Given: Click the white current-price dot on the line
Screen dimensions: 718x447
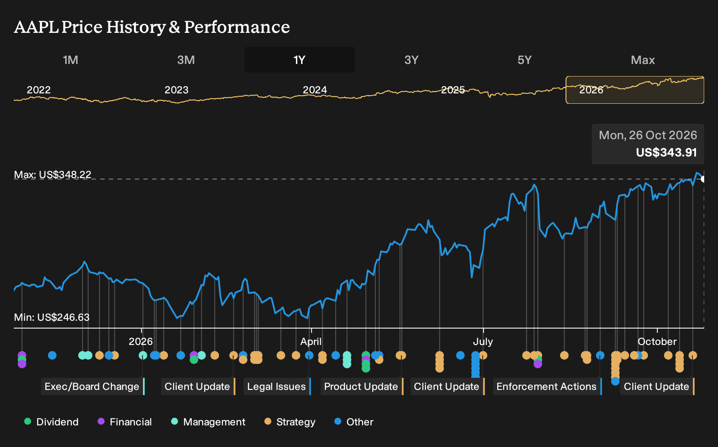Looking at the screenshot, I should tap(703, 179).
